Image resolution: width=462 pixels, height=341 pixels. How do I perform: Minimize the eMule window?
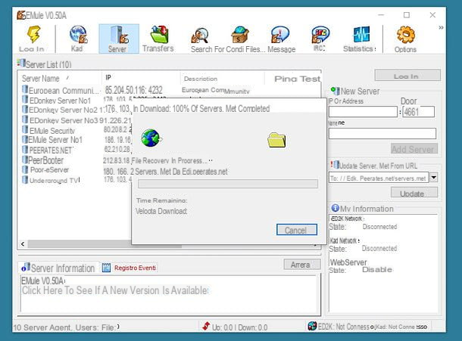[381, 15]
